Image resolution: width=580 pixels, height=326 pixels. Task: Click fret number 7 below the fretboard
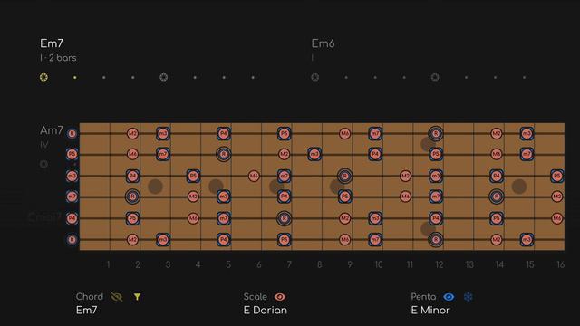289,264
